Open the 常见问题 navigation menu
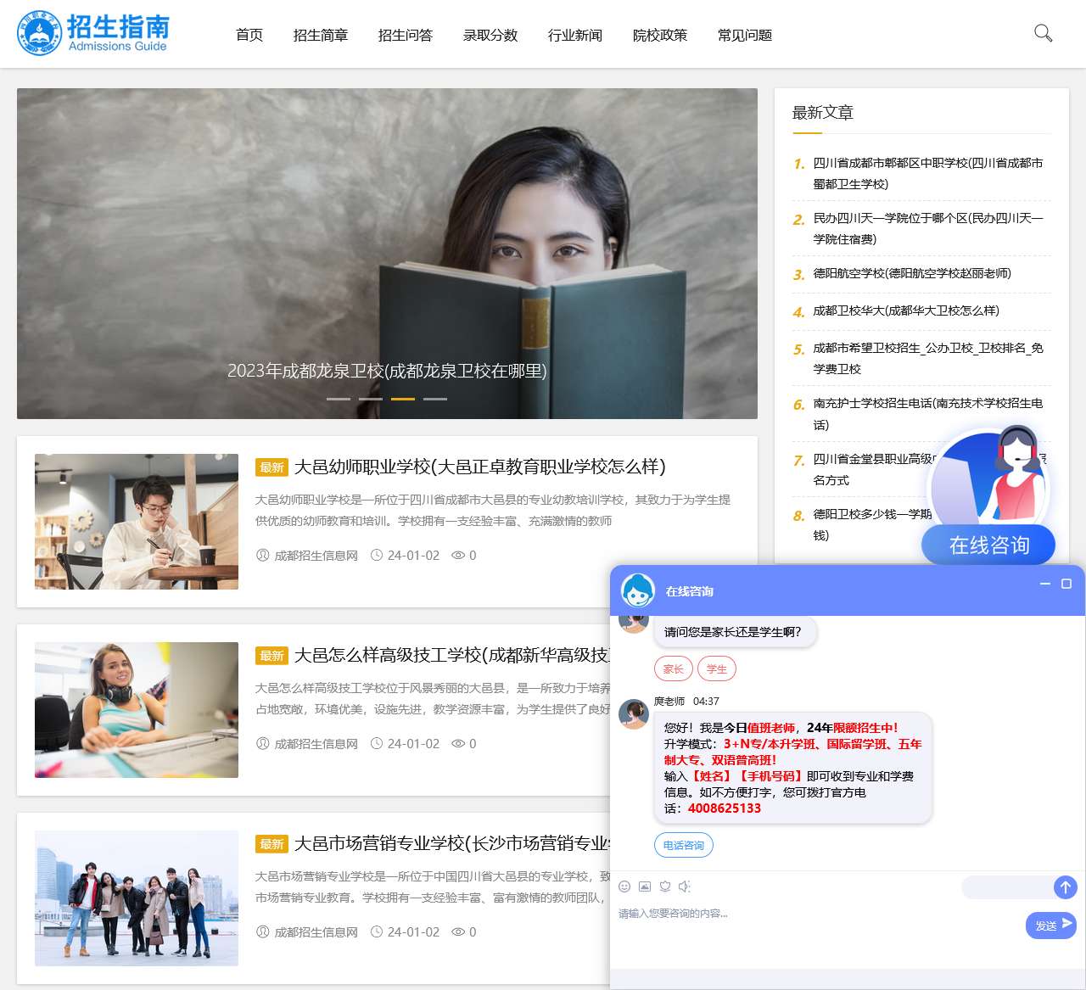This screenshot has width=1086, height=990. point(743,36)
